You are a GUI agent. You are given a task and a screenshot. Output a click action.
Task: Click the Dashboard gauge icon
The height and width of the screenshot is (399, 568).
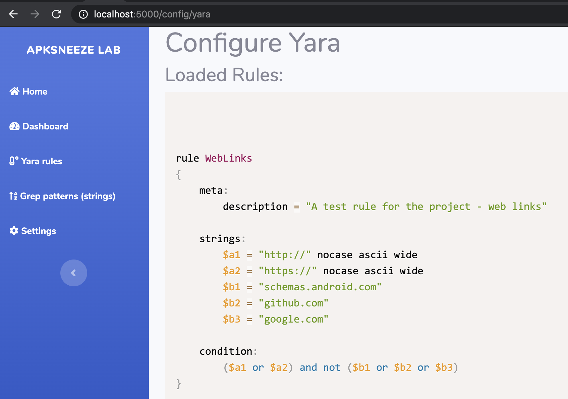[14, 126]
